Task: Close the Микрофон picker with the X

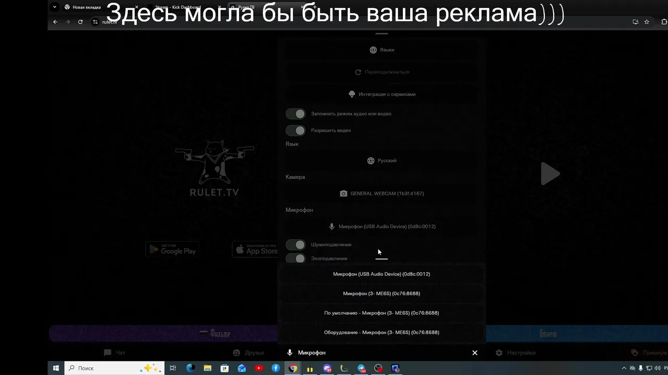Action: (475, 353)
